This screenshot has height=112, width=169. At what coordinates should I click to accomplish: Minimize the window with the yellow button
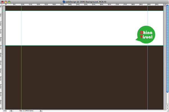point(6,2)
